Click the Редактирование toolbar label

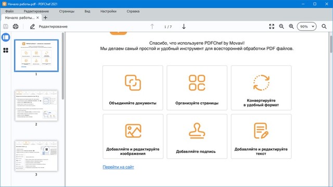(x=53, y=26)
